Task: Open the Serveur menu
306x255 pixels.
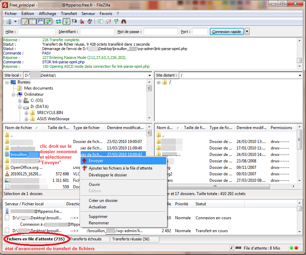Action: click(x=88, y=14)
